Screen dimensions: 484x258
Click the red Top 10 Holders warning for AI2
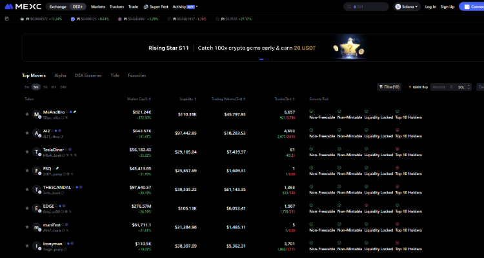tap(398, 130)
